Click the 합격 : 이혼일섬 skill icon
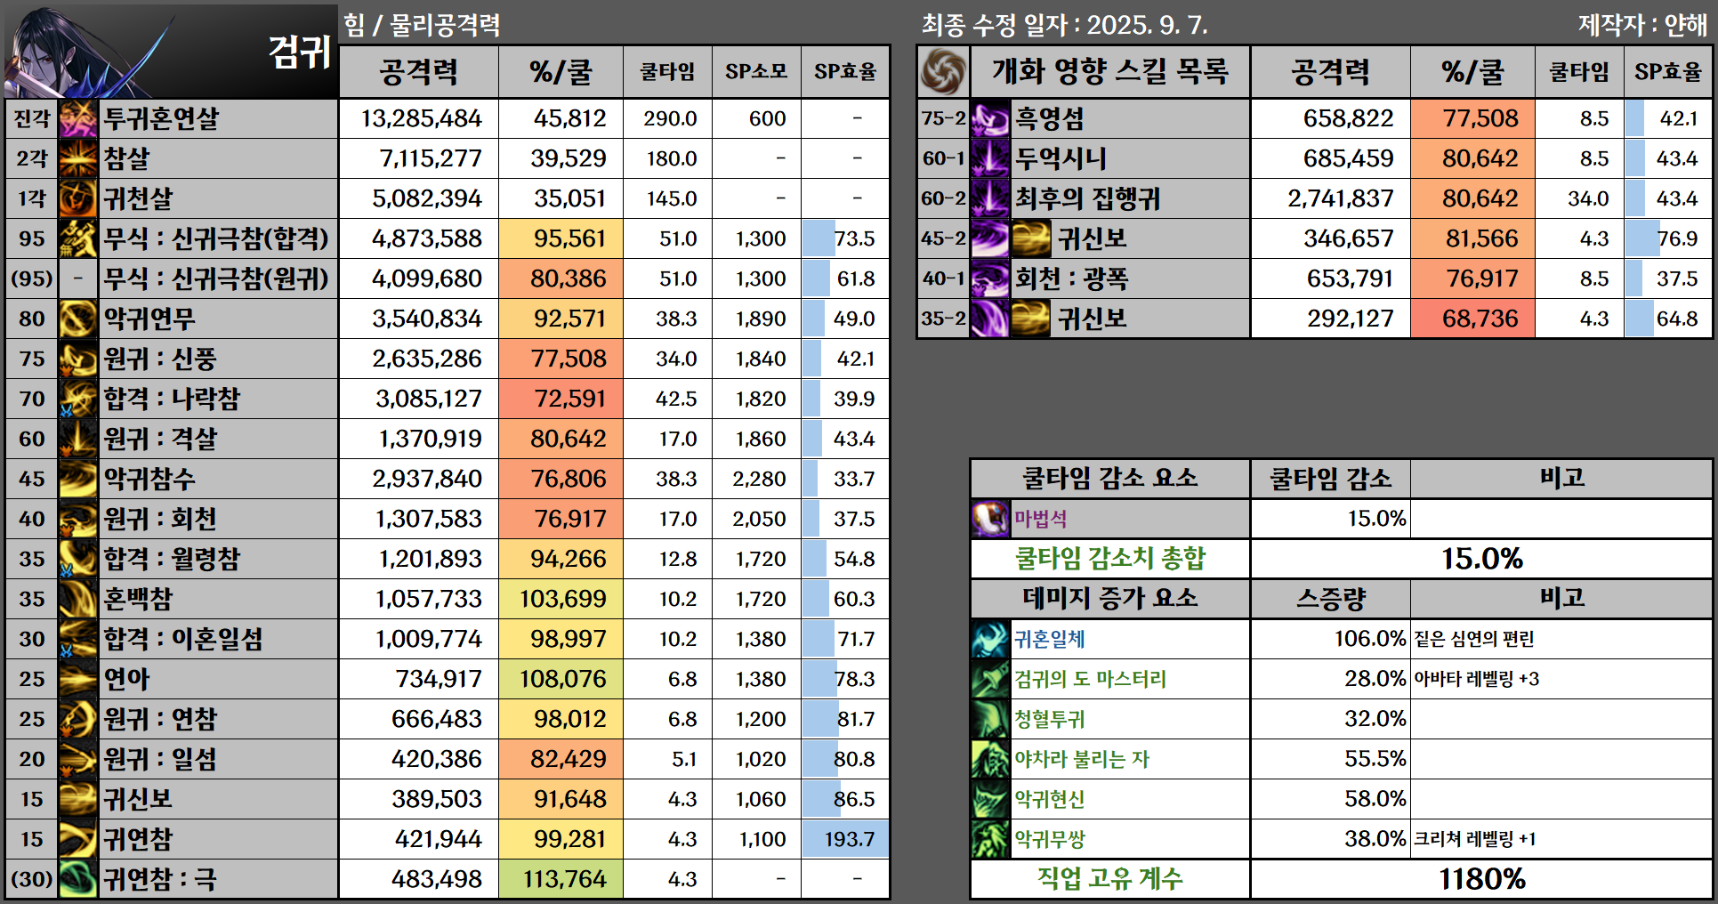This screenshot has height=904, width=1718. point(78,639)
